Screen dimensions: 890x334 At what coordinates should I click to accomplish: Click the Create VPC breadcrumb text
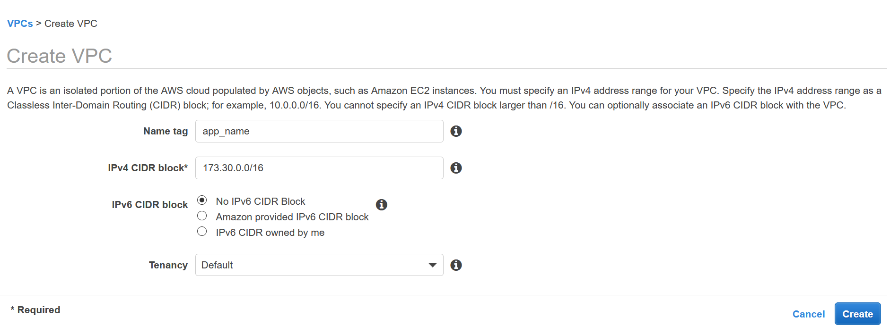tap(71, 24)
